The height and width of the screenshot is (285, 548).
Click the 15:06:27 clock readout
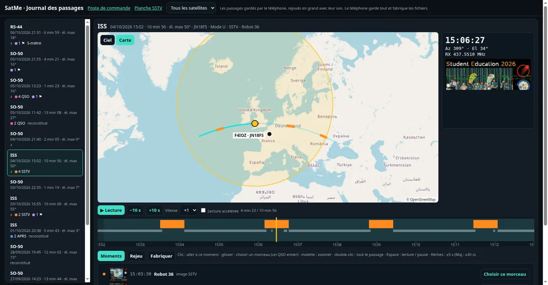pos(465,40)
